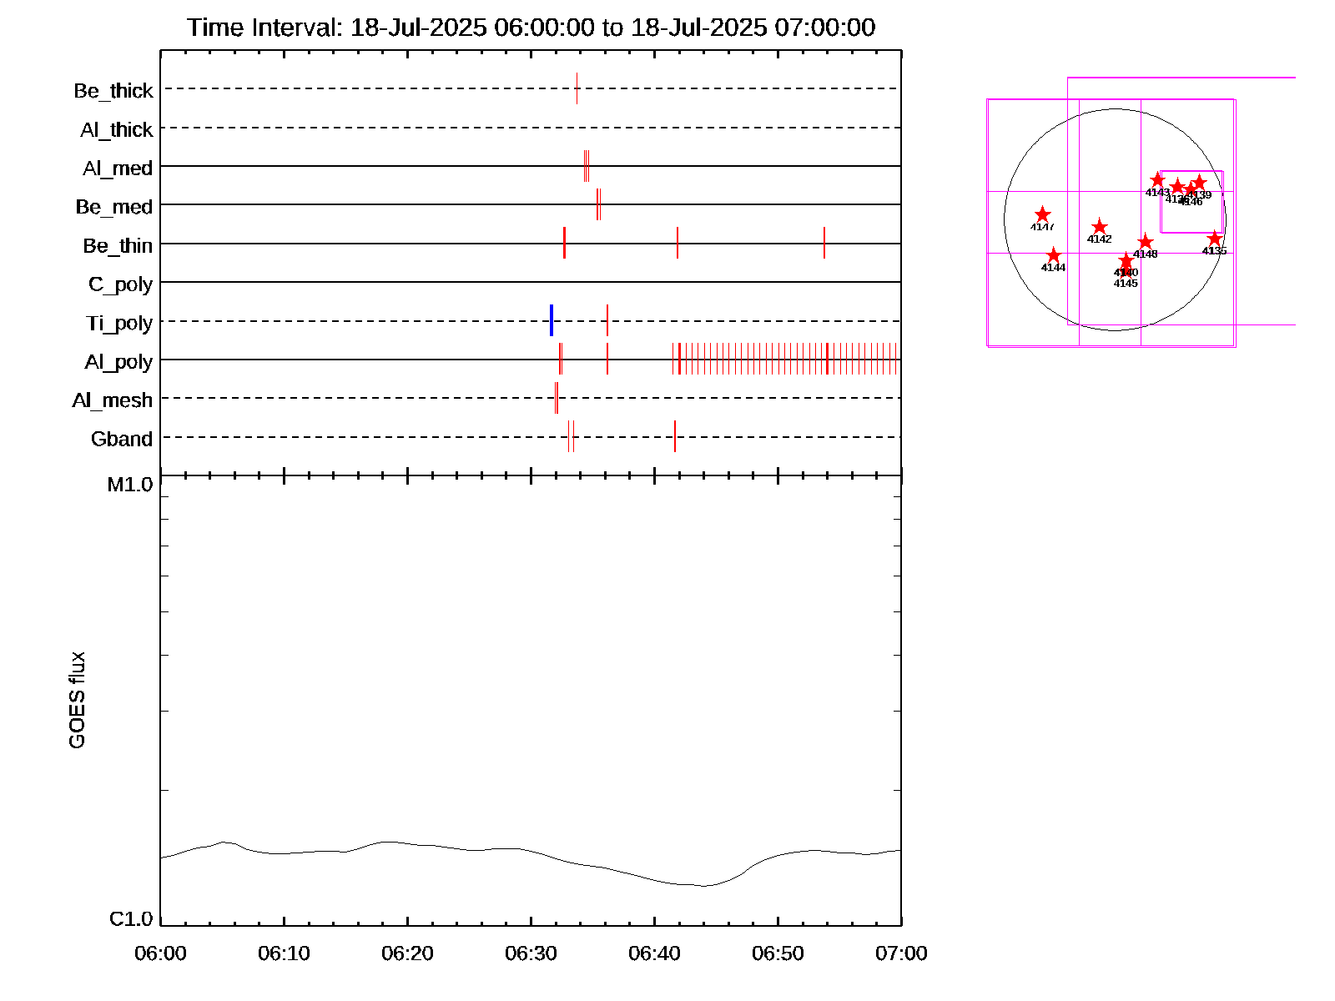Click the leftmost star on the solar disk
The image size is (1335, 1001).
pos(1042,215)
